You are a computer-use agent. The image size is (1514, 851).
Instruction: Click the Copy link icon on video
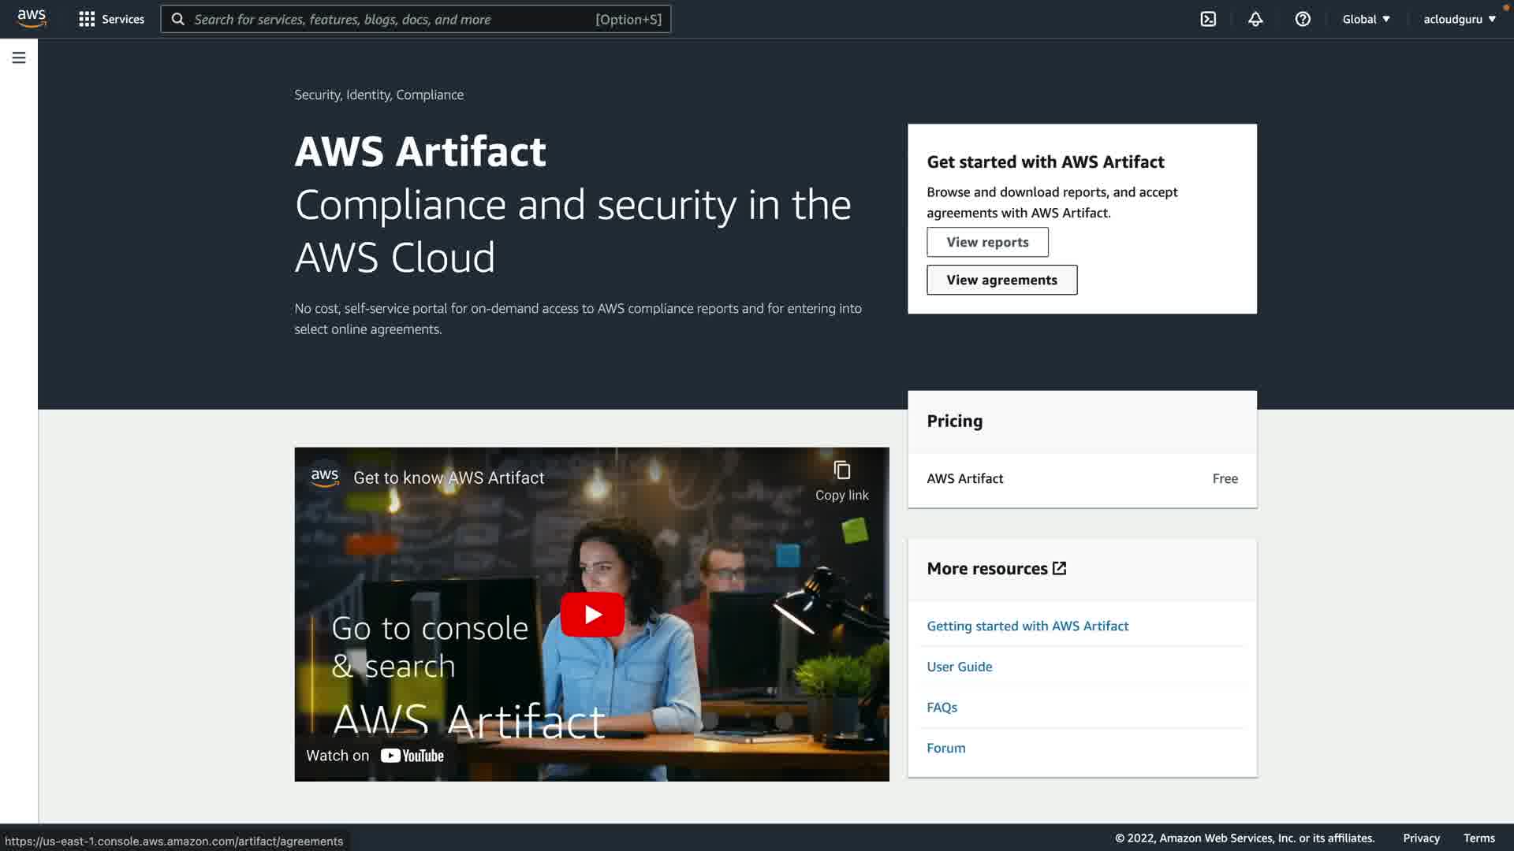pos(841,471)
